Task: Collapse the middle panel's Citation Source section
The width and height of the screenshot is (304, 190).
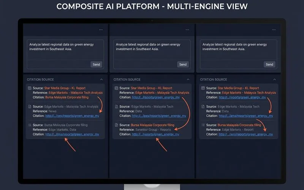Action: (x=188, y=79)
